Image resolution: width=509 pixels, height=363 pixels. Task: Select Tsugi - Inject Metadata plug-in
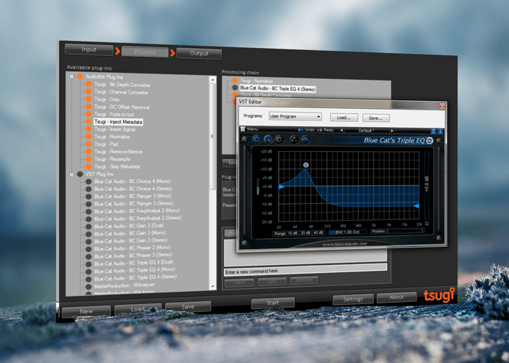pos(119,122)
